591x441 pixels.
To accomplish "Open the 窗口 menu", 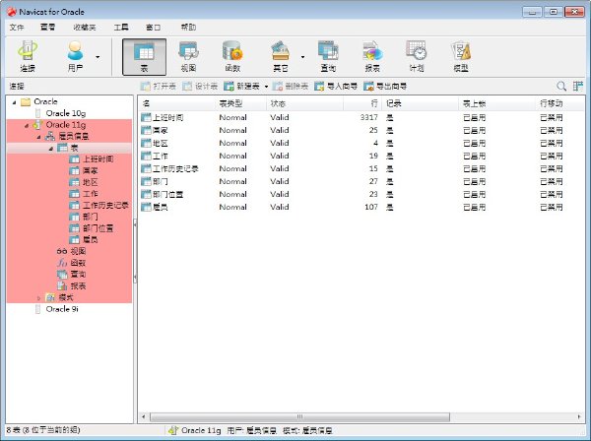I will pos(153,28).
